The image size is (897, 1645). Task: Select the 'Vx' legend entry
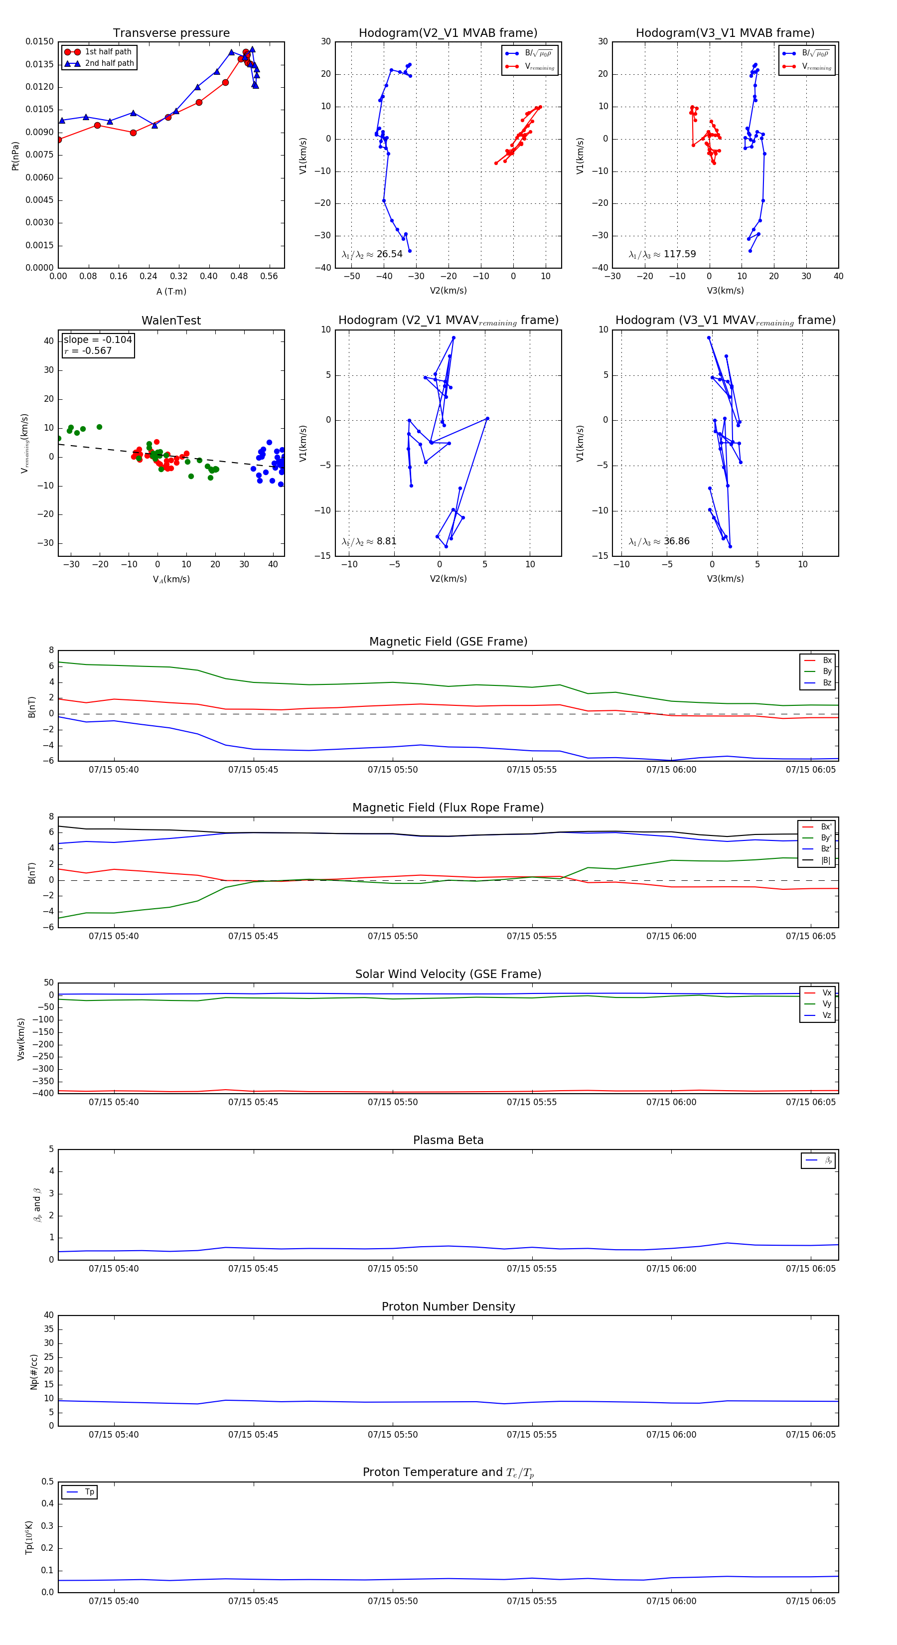pyautogui.click(x=818, y=992)
